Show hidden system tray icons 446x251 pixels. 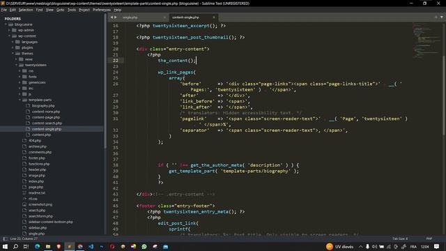coord(360,246)
